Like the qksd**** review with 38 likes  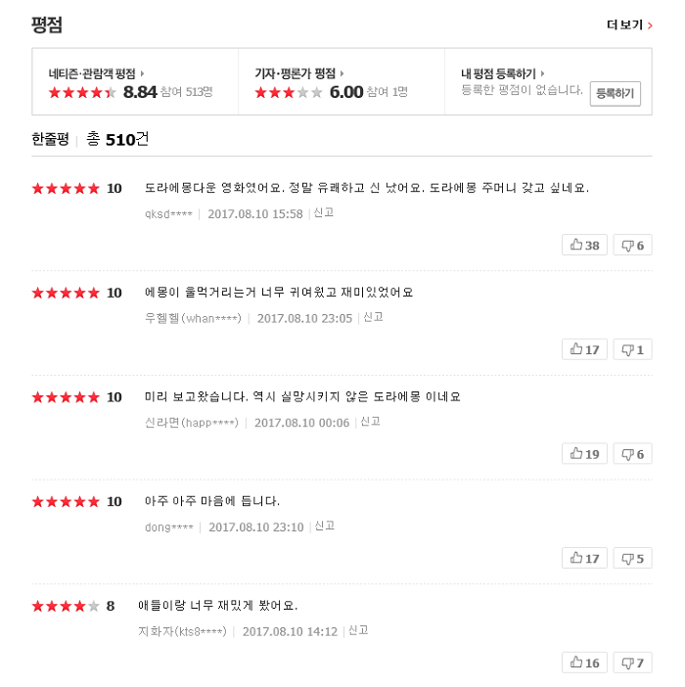click(584, 245)
